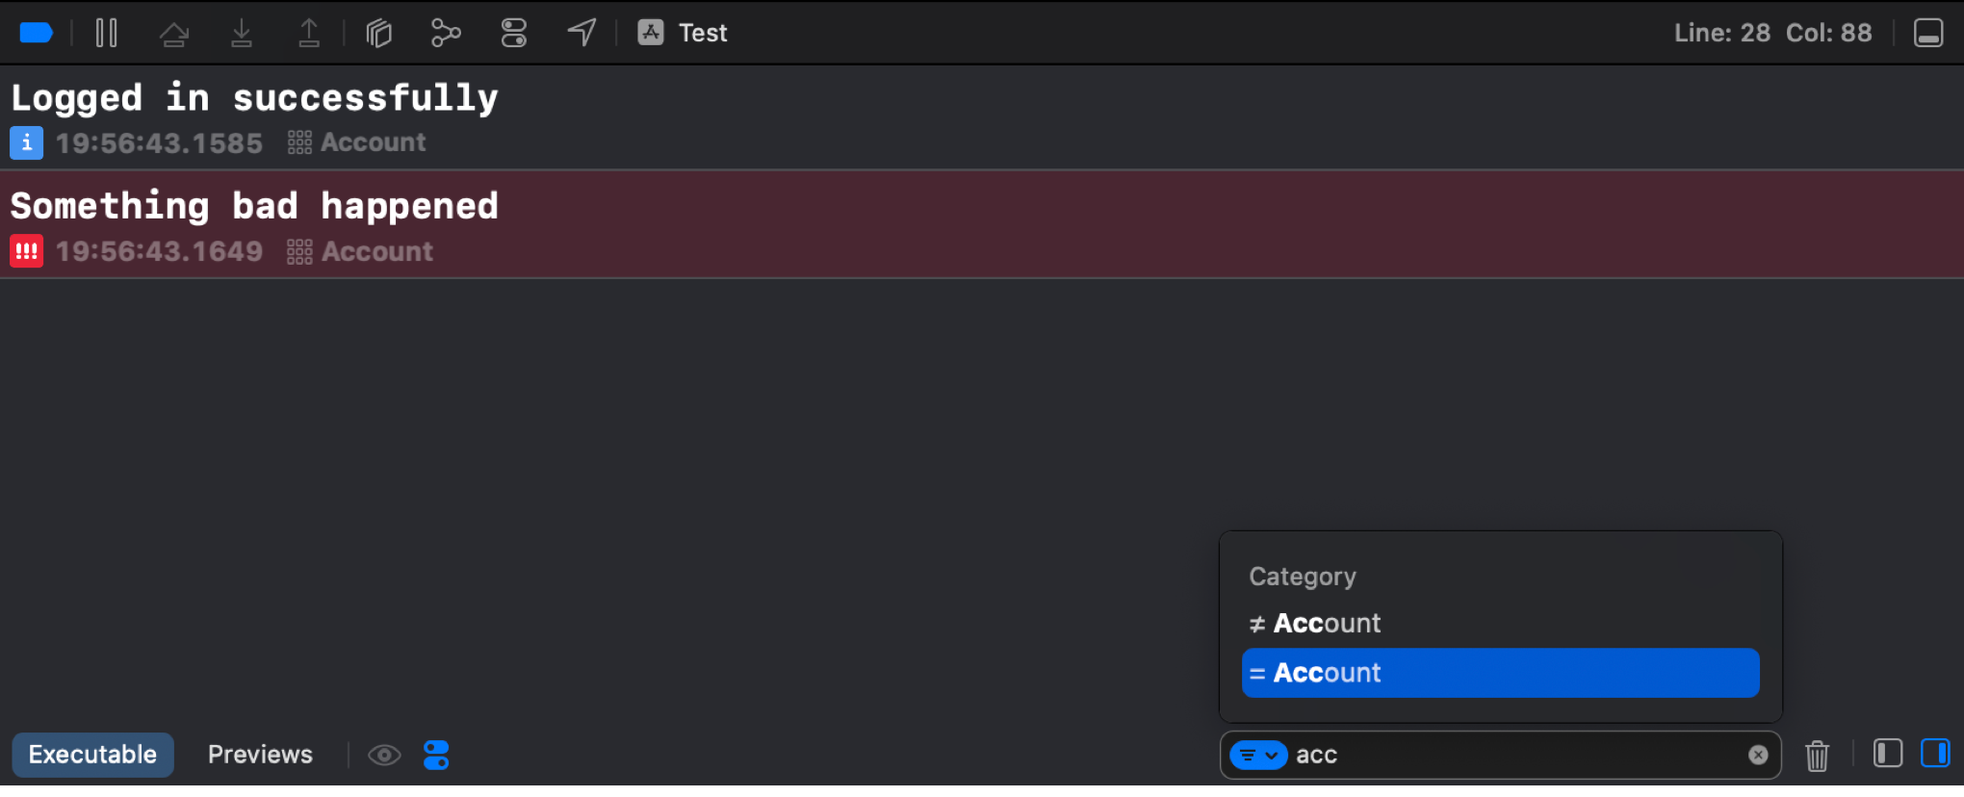Viewport: 1964px width, 797px height.
Task: Switch to the Previews tab
Action: pos(260,755)
